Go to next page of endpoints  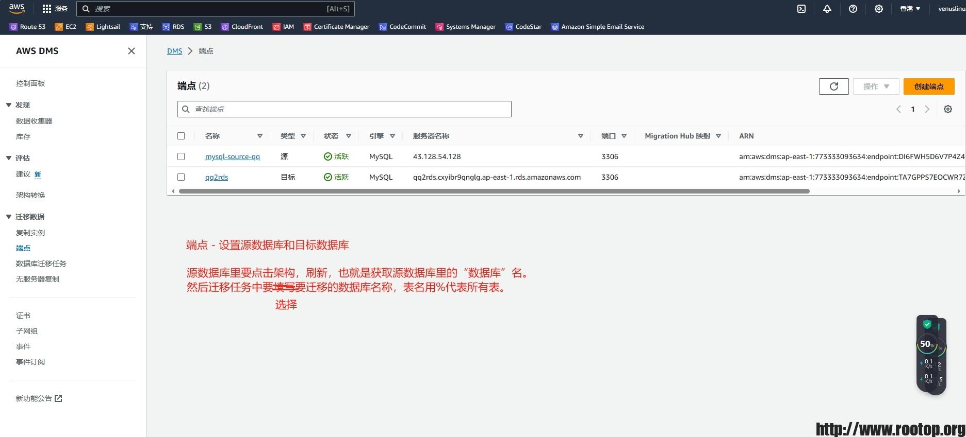click(927, 109)
